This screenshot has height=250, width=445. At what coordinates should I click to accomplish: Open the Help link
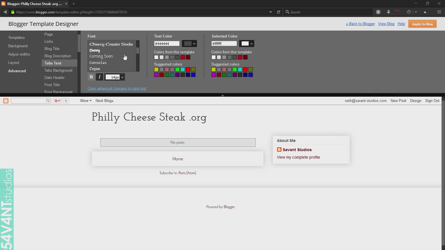point(401,24)
